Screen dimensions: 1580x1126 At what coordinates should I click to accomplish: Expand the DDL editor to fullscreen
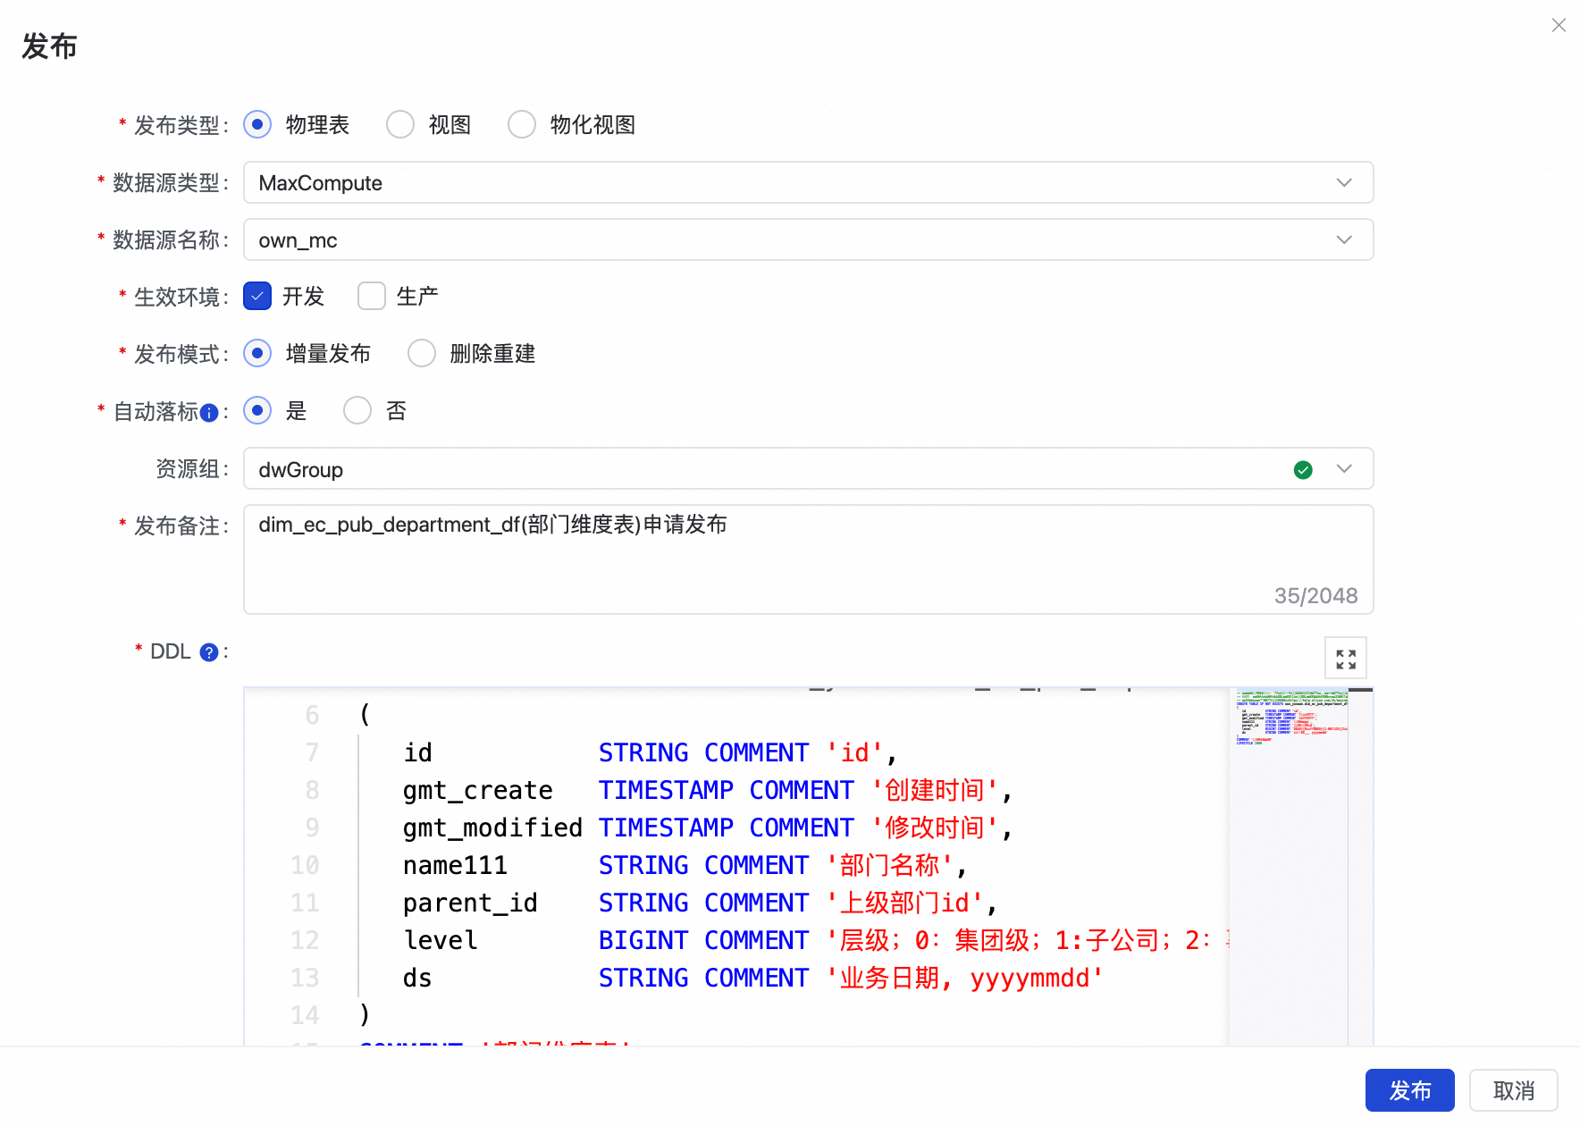[x=1345, y=658]
